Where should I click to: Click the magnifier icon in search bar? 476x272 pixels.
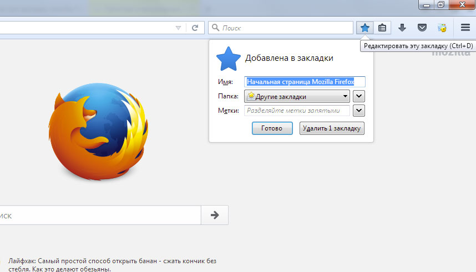(x=216, y=28)
